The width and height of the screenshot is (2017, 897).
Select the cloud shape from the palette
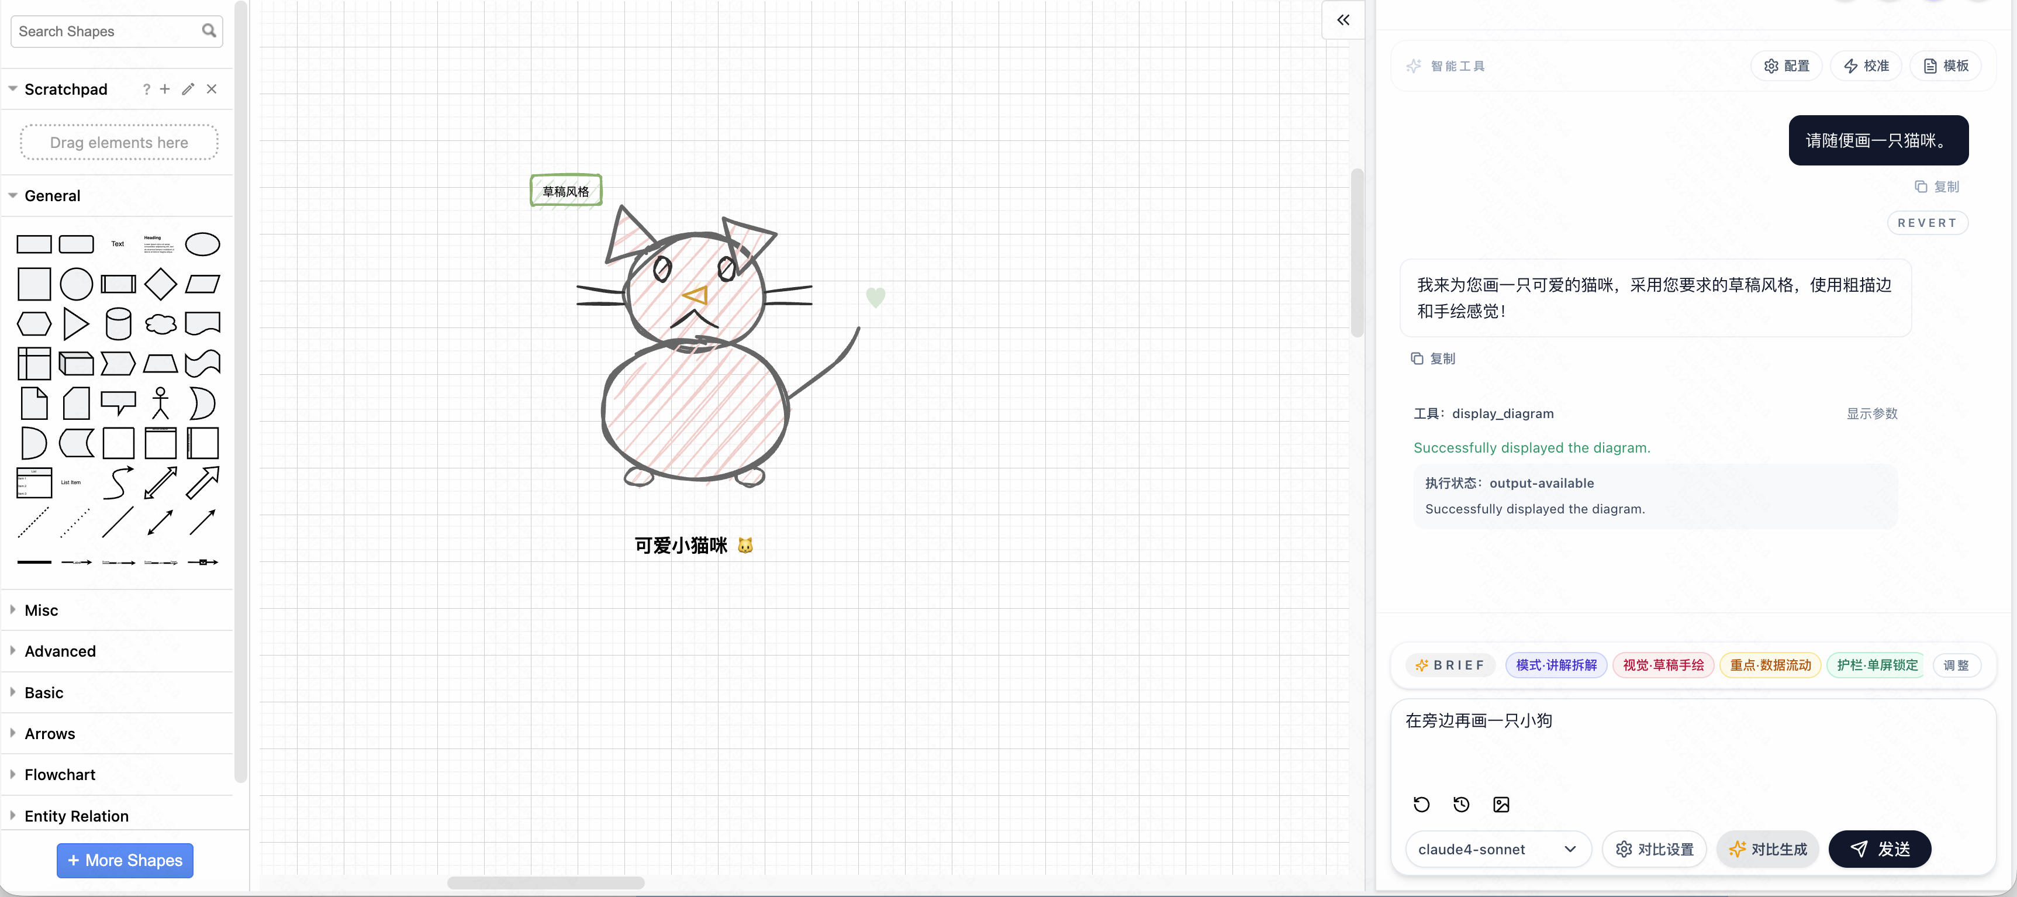[x=161, y=323]
